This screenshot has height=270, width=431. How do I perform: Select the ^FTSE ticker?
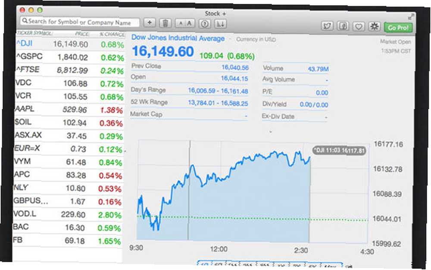(x=28, y=69)
